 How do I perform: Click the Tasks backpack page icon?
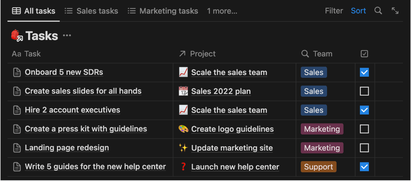click(x=17, y=36)
